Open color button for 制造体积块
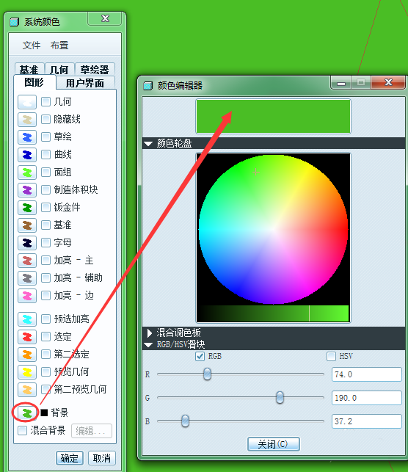This screenshot has height=472, width=408. click(x=27, y=190)
